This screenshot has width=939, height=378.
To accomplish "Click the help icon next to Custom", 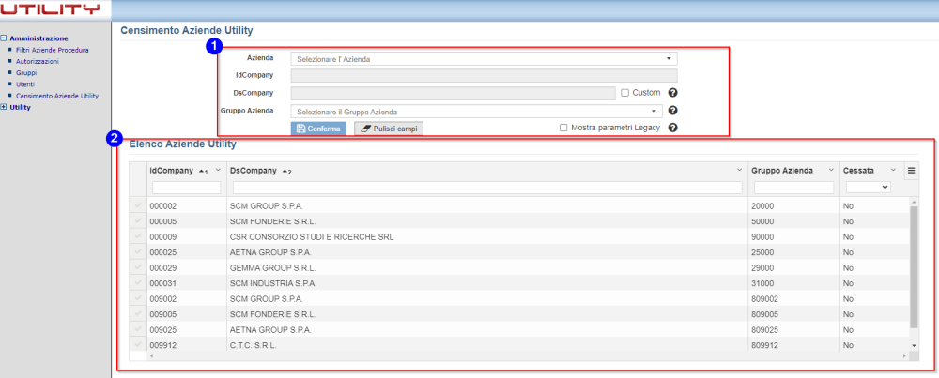I will point(672,93).
